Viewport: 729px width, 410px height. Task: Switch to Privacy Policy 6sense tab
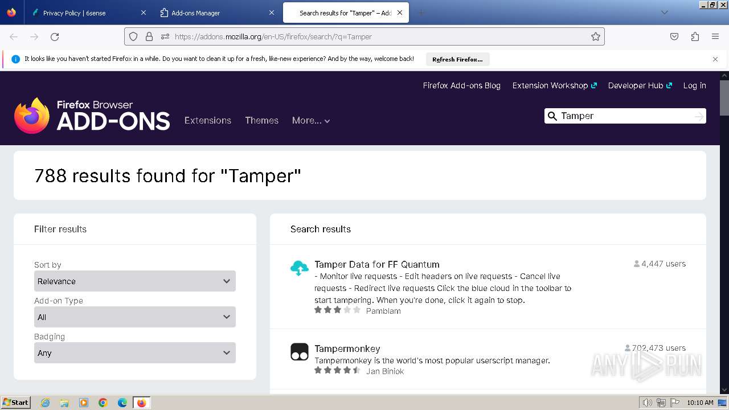88,13
